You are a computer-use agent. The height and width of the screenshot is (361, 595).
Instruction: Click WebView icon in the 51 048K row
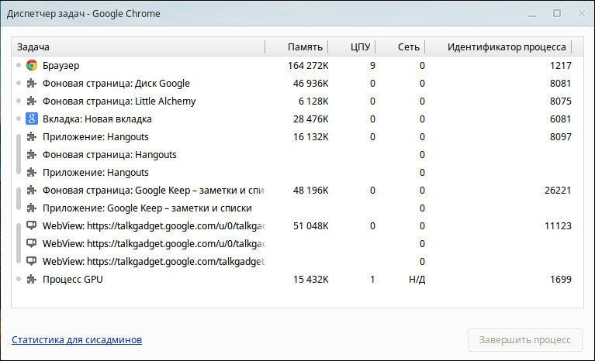pyautogui.click(x=32, y=225)
